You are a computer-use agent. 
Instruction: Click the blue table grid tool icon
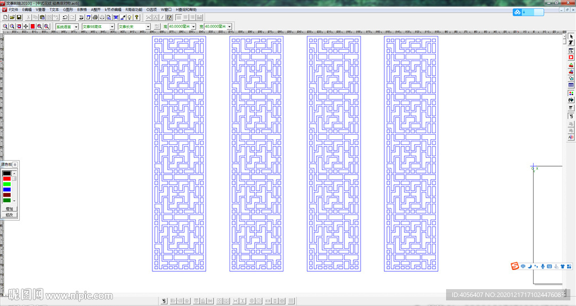(x=571, y=85)
